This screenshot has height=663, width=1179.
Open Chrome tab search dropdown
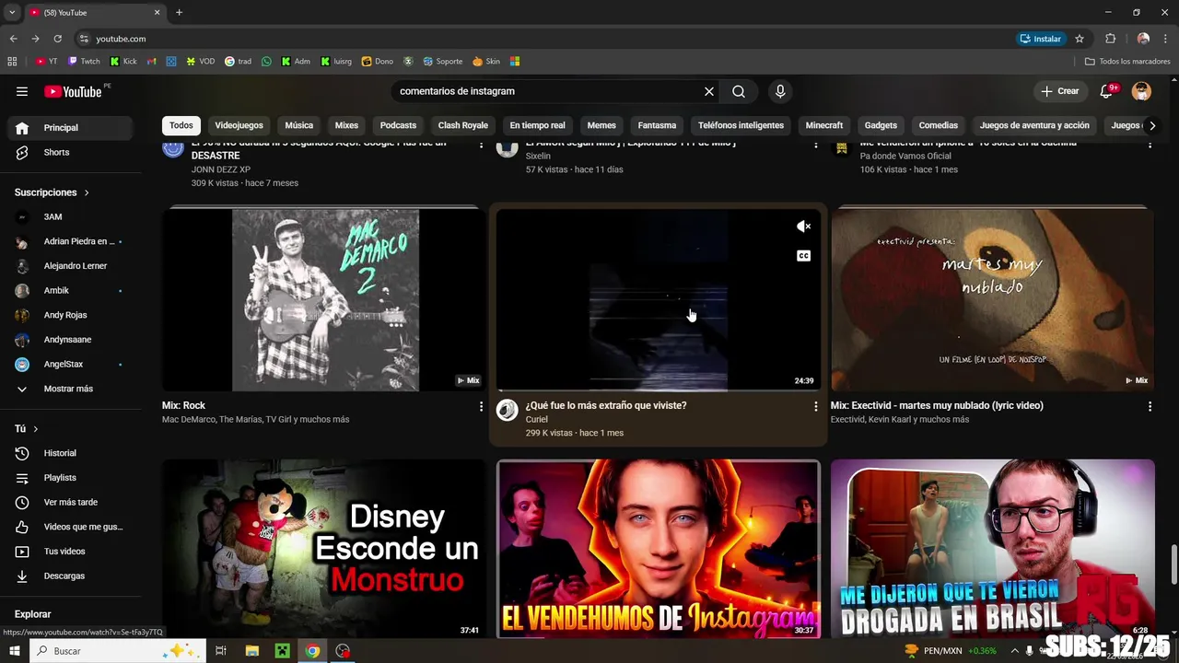pyautogui.click(x=12, y=13)
